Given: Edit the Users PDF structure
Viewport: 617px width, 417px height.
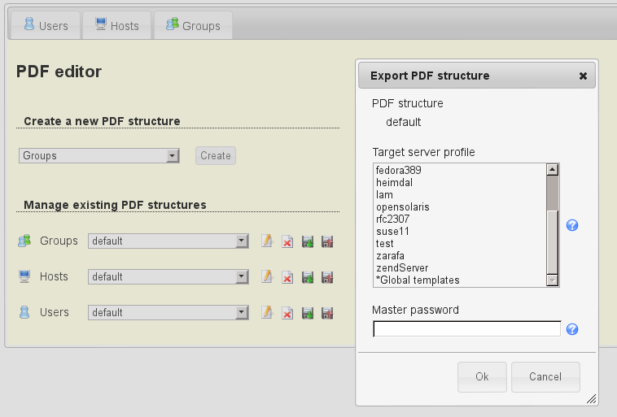Looking at the screenshot, I should pos(266,313).
